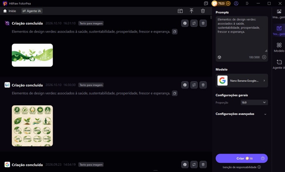Click the Texto para imagem tag at 16:31:10

click(91, 23)
